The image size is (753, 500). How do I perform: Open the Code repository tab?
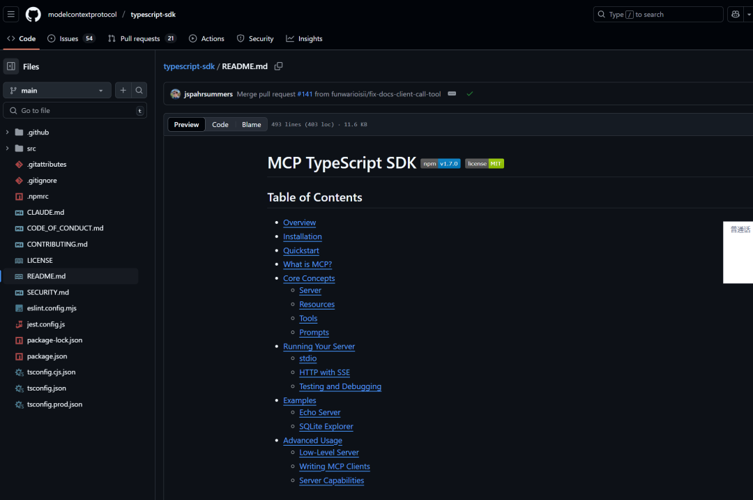(x=22, y=38)
